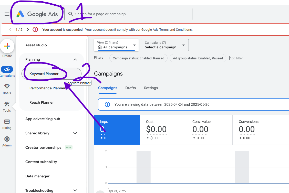Viewport: 289px width, 193px height.
Task: Select the Impr. metric card
Action: 117,129
